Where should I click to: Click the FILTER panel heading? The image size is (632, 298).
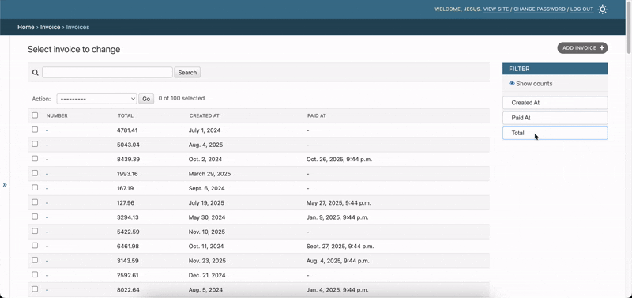point(555,69)
